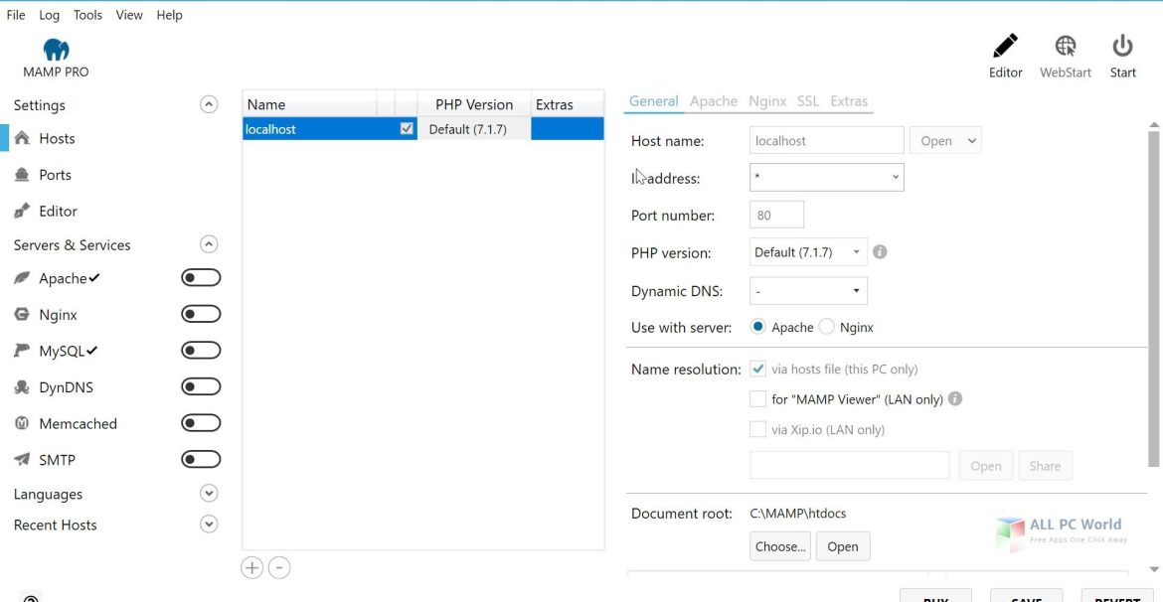This screenshot has height=602, width=1163.
Task: Click the Start power icon
Action: [1122, 46]
